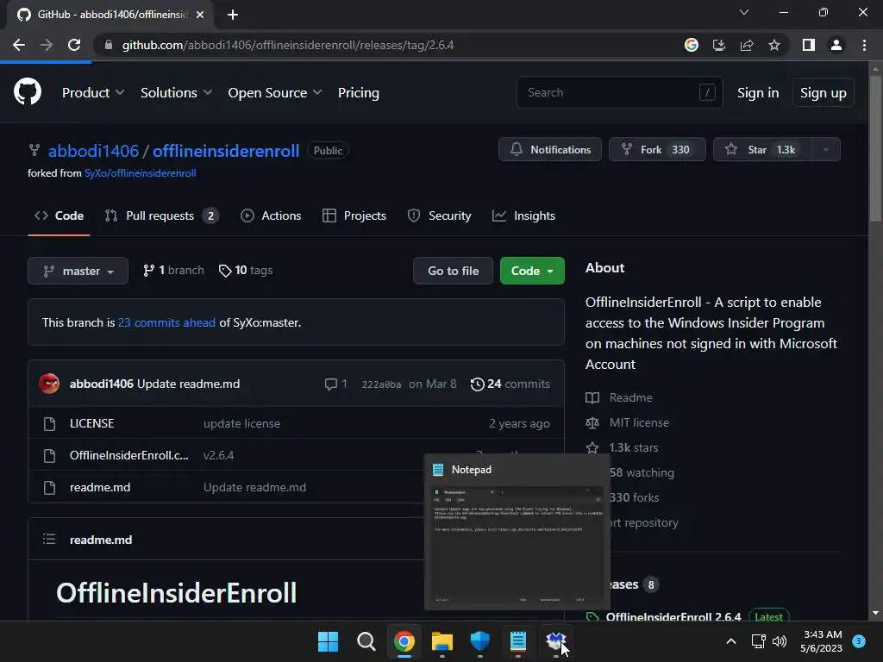Open Chrome three-dot menu
This screenshot has height=662, width=883.
[x=864, y=45]
